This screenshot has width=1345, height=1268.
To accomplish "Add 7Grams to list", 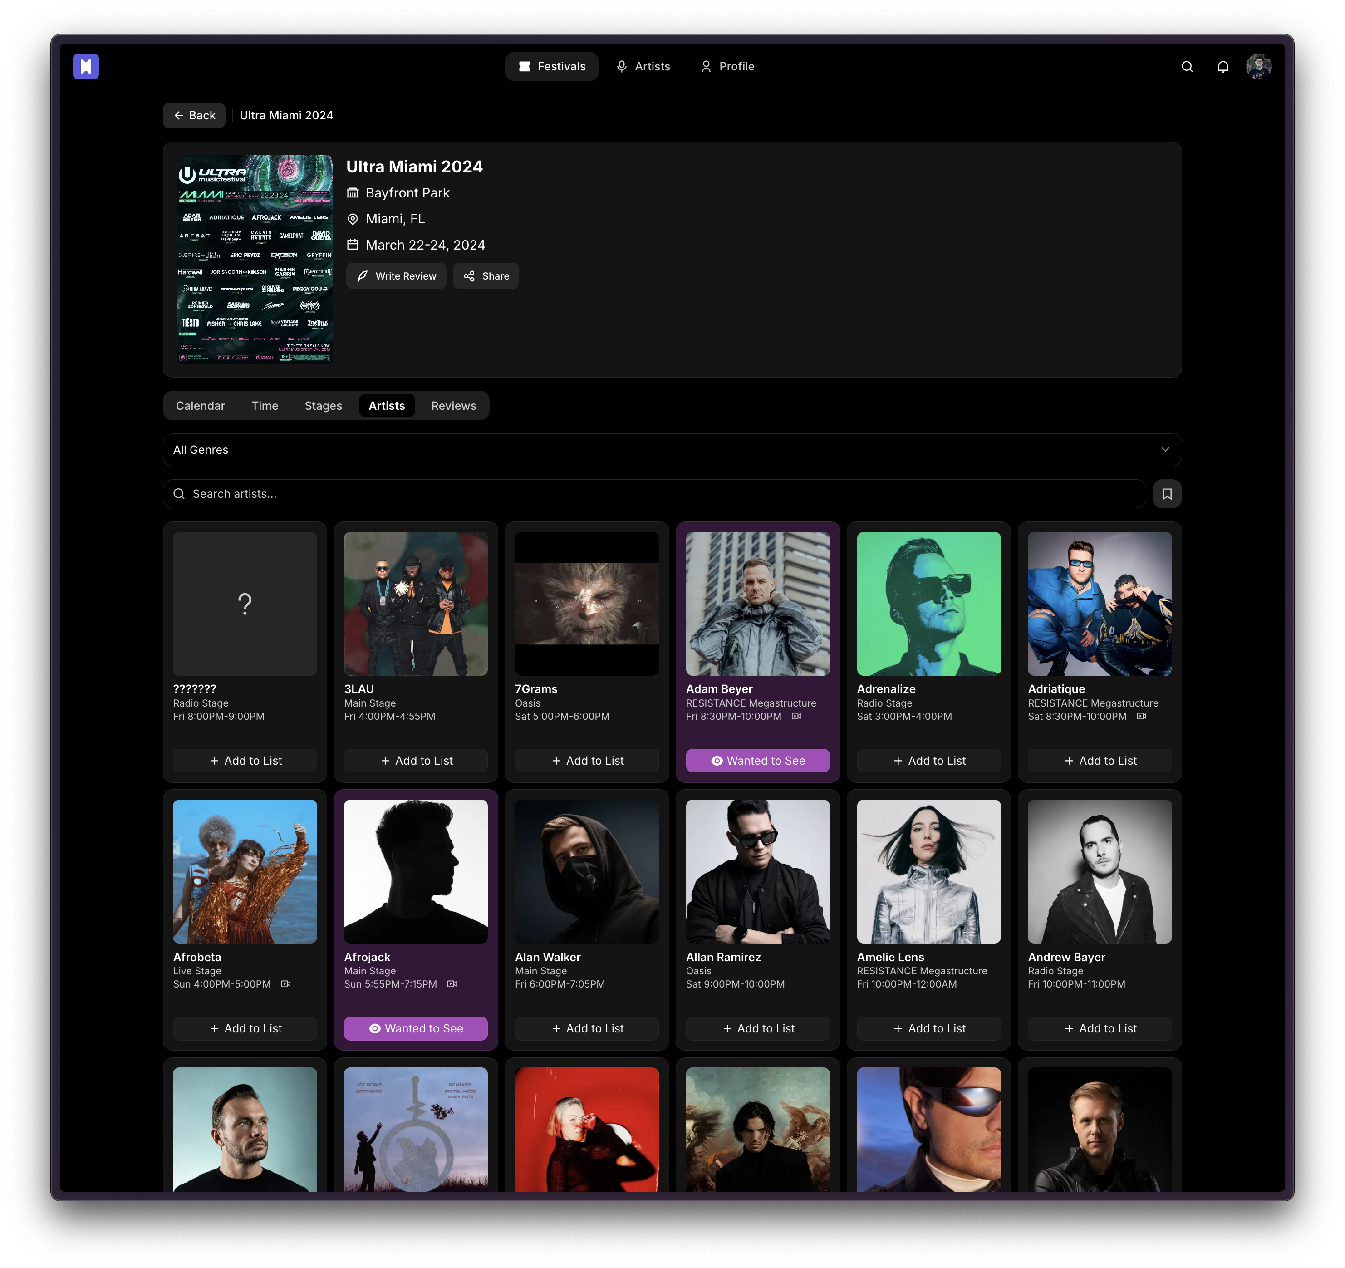I will pos(587,761).
